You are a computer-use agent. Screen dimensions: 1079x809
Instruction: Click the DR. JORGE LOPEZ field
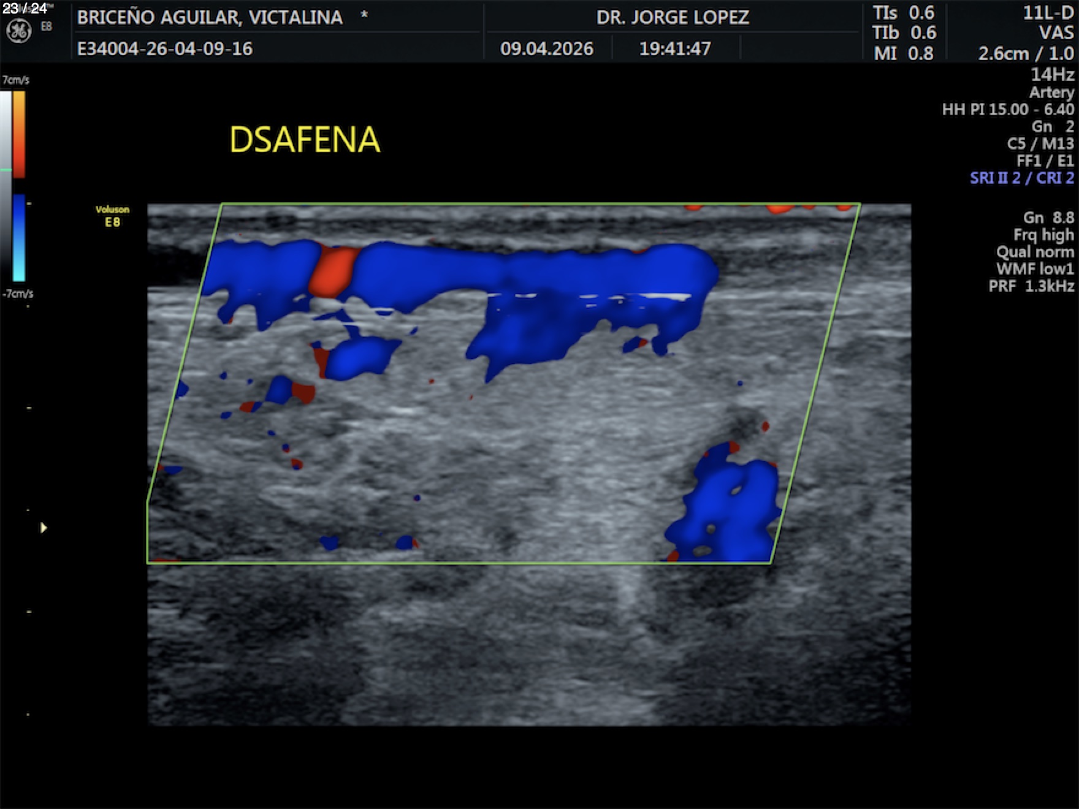coord(673,17)
